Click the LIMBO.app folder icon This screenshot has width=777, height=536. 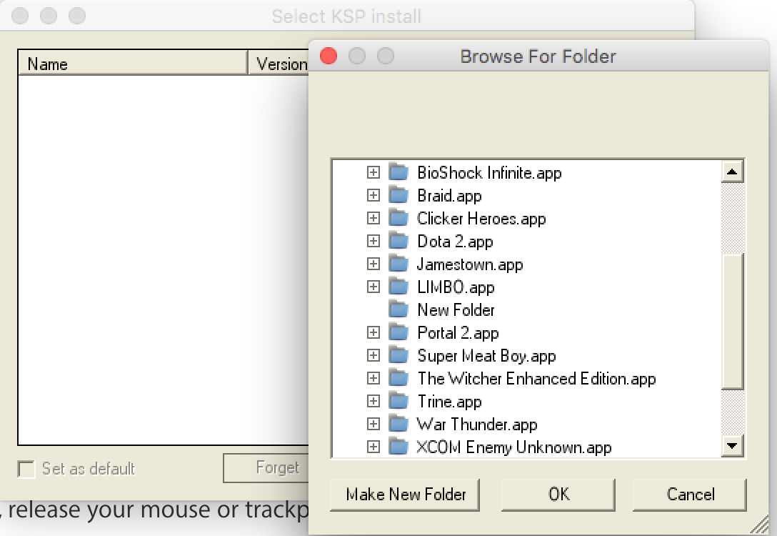(x=398, y=287)
